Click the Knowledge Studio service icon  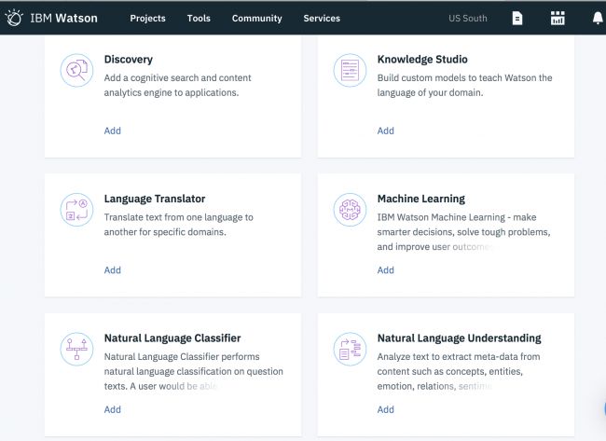[350, 70]
